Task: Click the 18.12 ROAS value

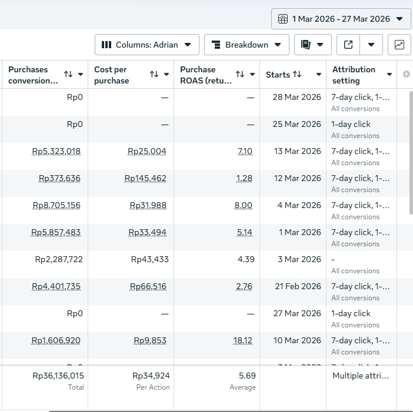Action: [243, 340]
